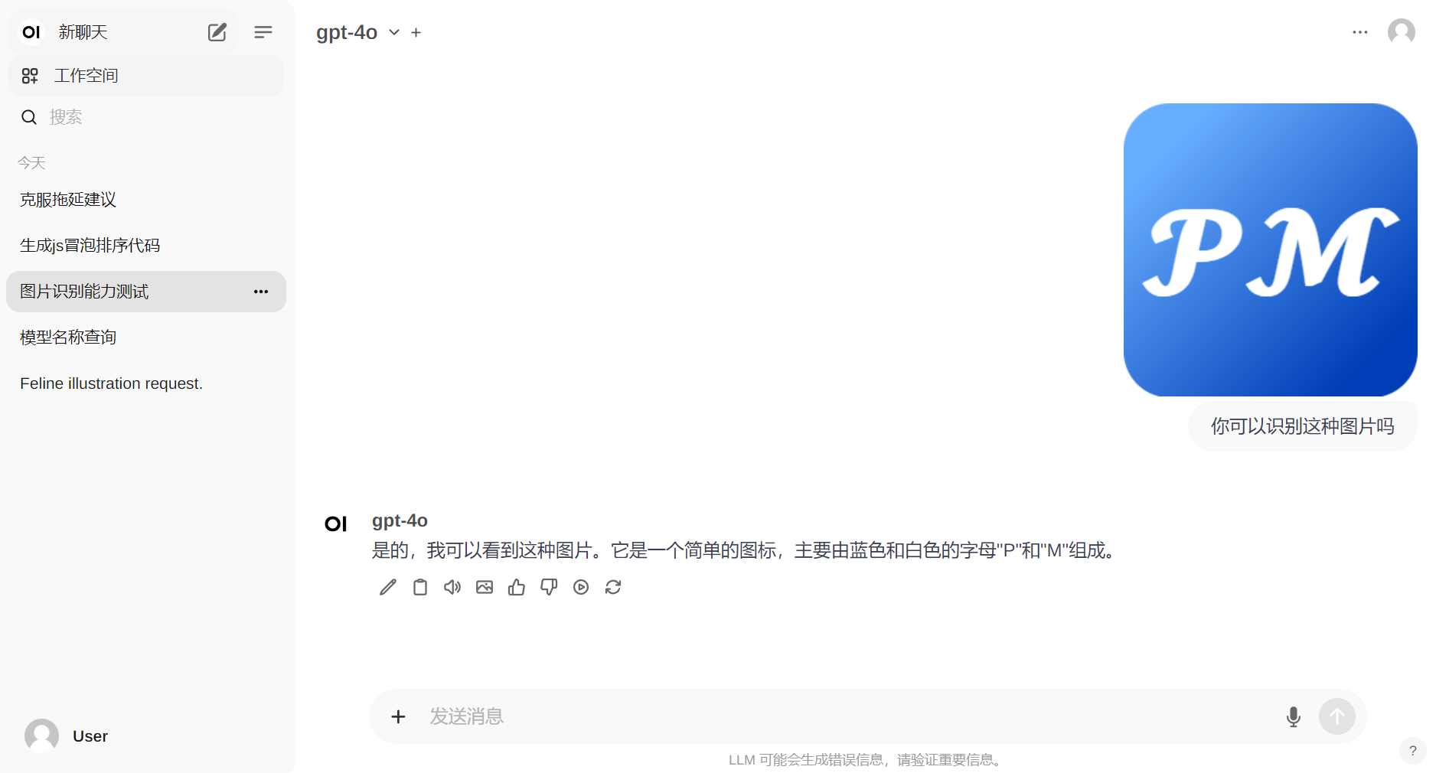Continue the response using the play circle icon

pyautogui.click(x=581, y=587)
